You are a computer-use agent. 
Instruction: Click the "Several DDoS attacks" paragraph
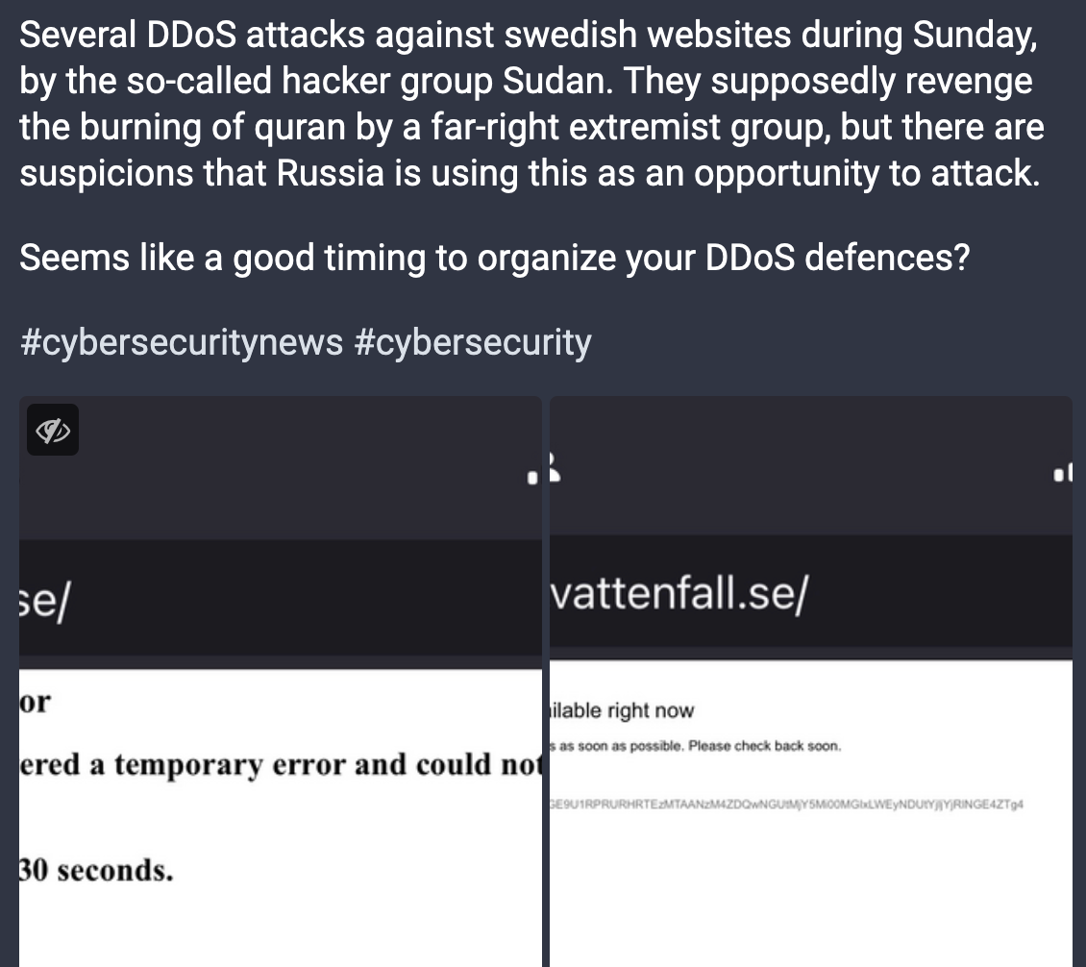coord(531,104)
